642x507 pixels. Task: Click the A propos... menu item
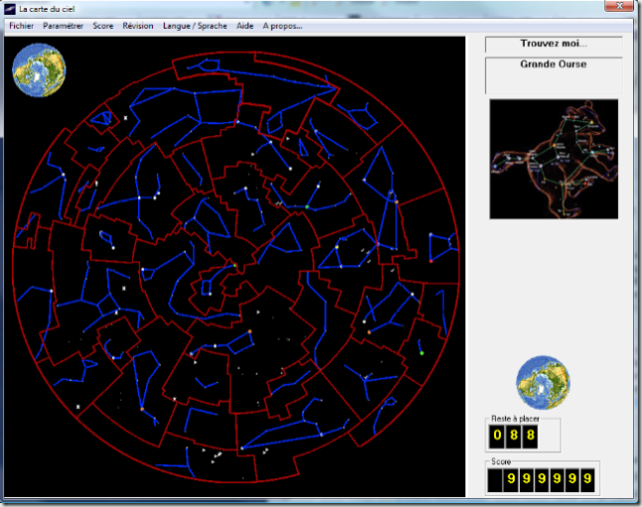(283, 26)
